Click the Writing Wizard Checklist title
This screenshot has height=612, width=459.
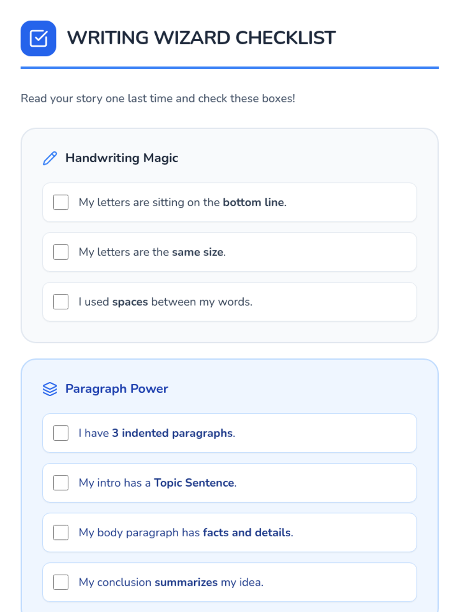[x=201, y=38]
